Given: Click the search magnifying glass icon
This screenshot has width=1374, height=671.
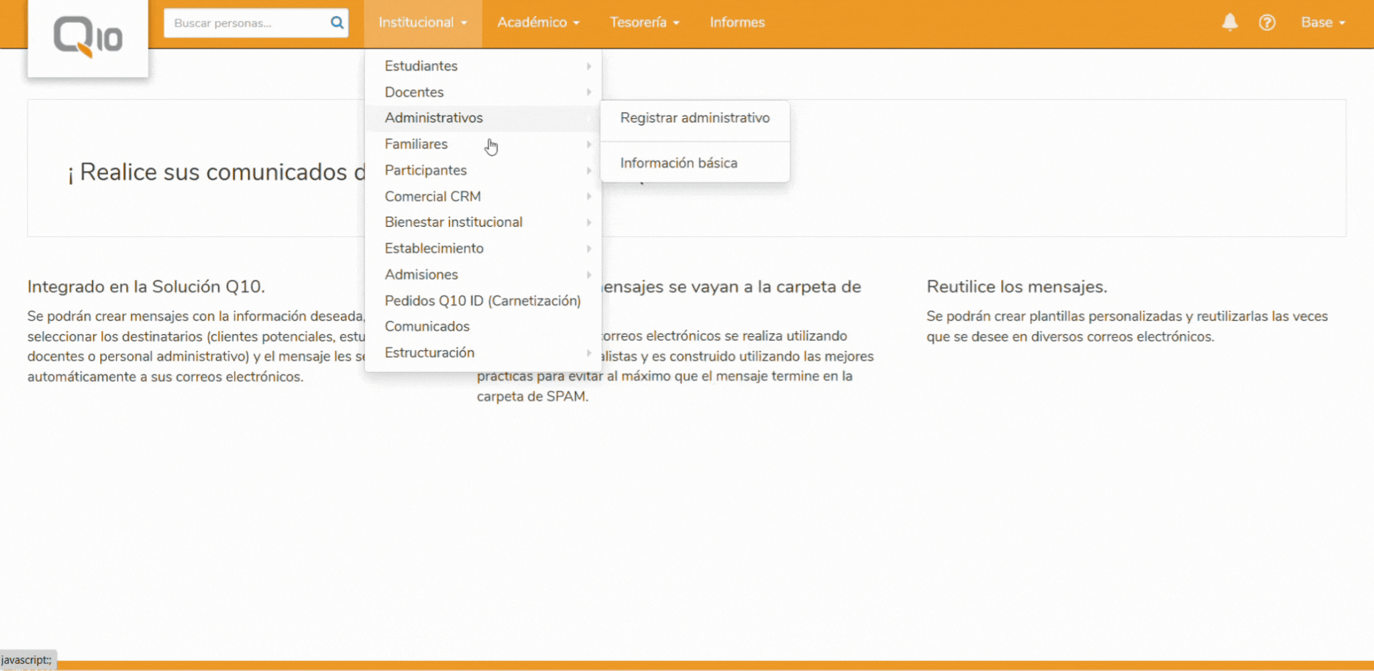Looking at the screenshot, I should tap(335, 22).
